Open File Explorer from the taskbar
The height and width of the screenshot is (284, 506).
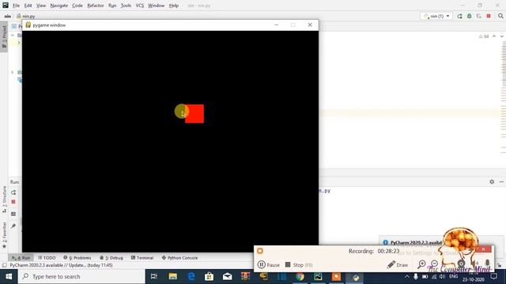point(172,277)
